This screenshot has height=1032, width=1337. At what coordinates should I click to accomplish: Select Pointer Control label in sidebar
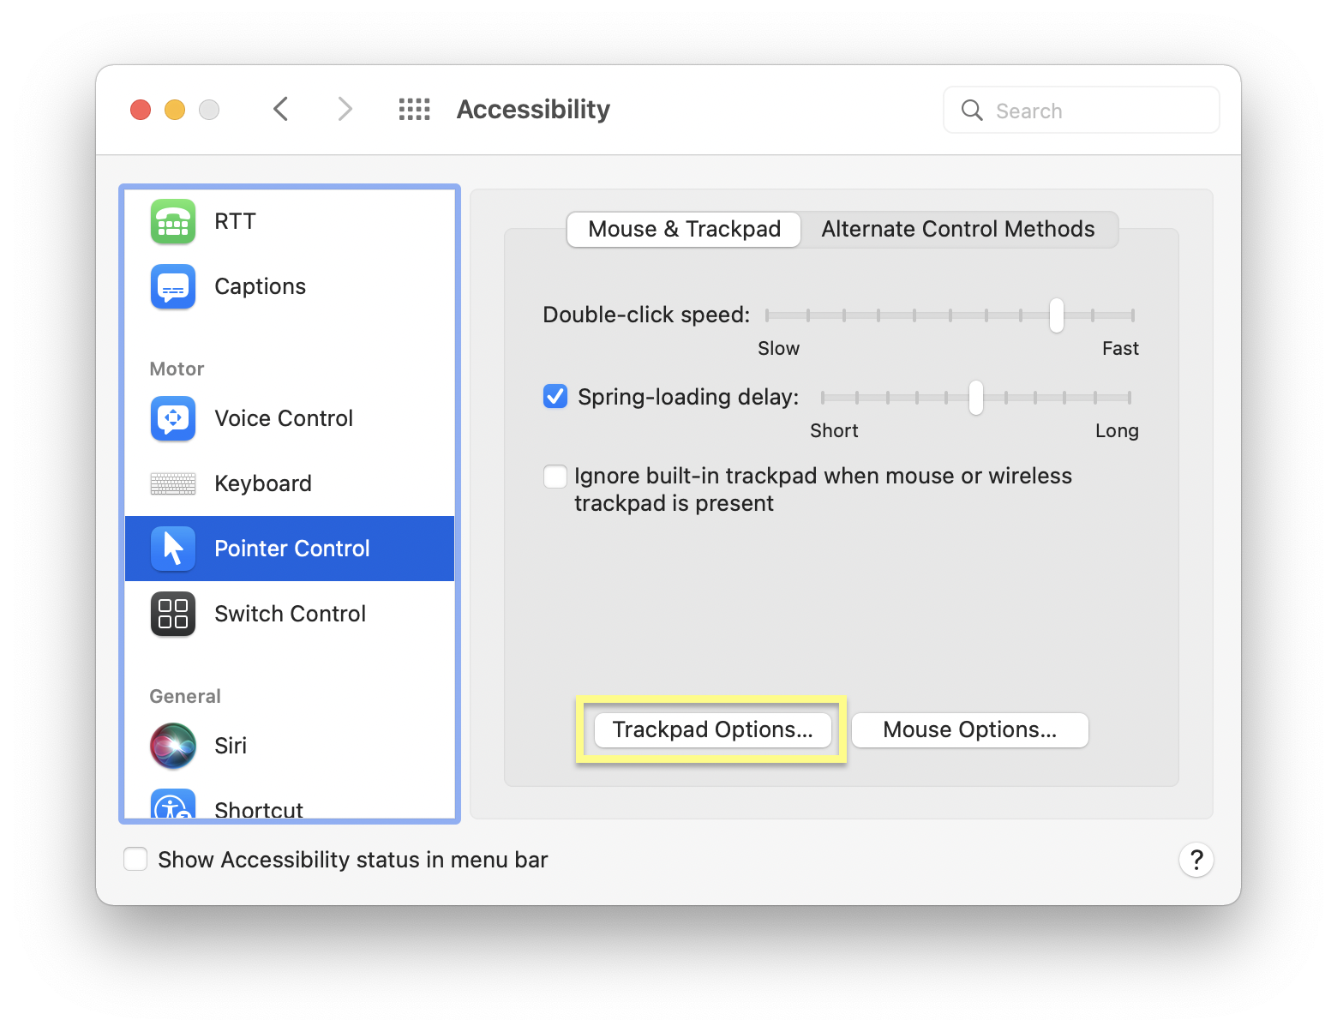pyautogui.click(x=292, y=549)
